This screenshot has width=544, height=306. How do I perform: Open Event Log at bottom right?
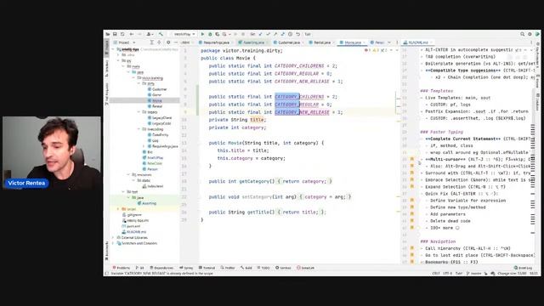[x=524, y=268]
